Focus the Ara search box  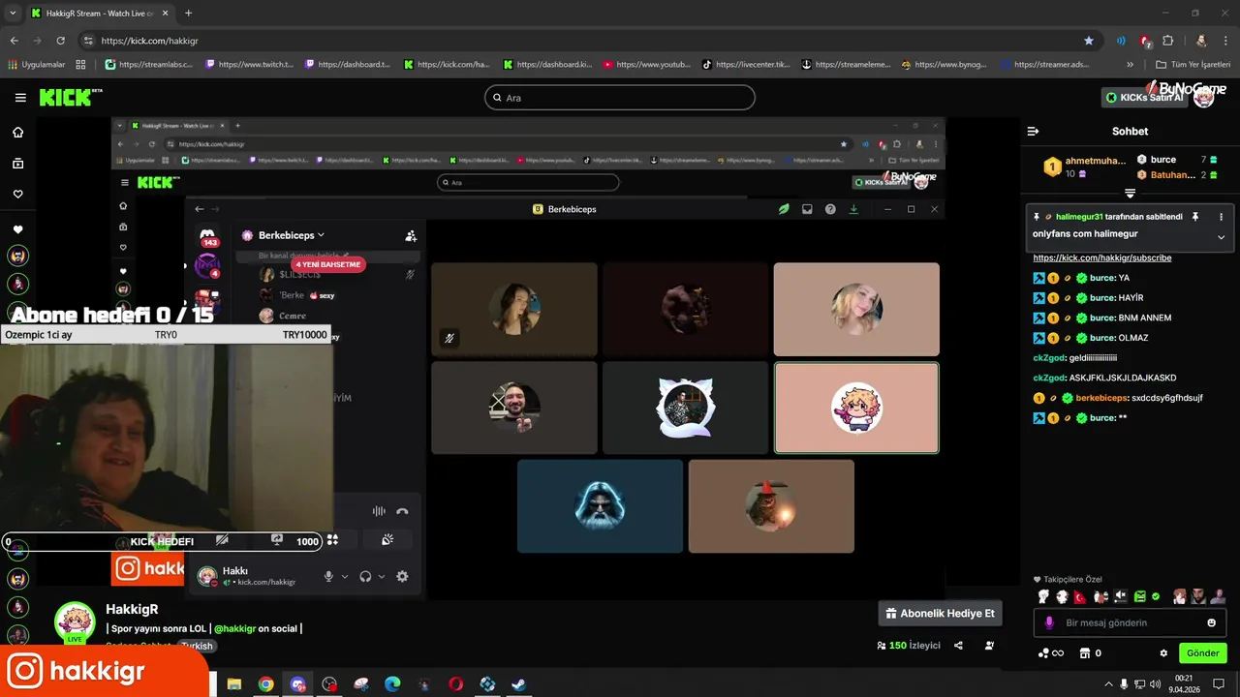620,98
